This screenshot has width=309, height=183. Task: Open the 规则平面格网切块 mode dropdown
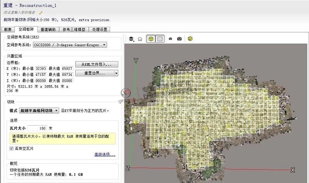coord(39,111)
